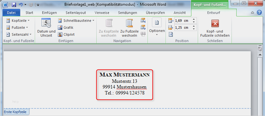This screenshot has height=116, width=265.
Task: Click the Word application icon in title bar
Action: (5, 4)
